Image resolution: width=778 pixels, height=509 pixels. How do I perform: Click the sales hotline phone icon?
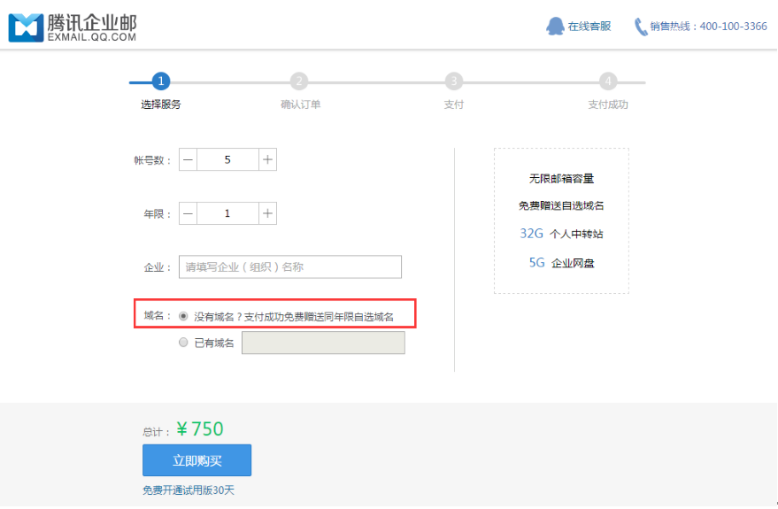[641, 27]
